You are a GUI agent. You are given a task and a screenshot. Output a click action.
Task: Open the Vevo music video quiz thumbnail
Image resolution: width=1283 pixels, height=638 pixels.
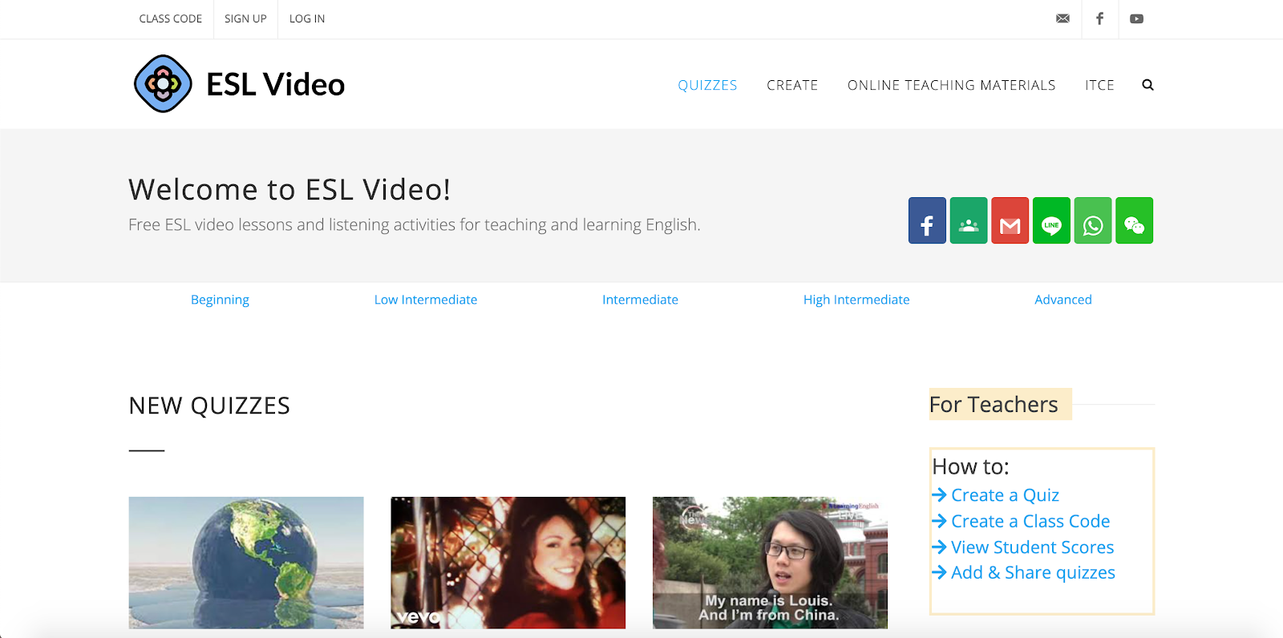508,563
